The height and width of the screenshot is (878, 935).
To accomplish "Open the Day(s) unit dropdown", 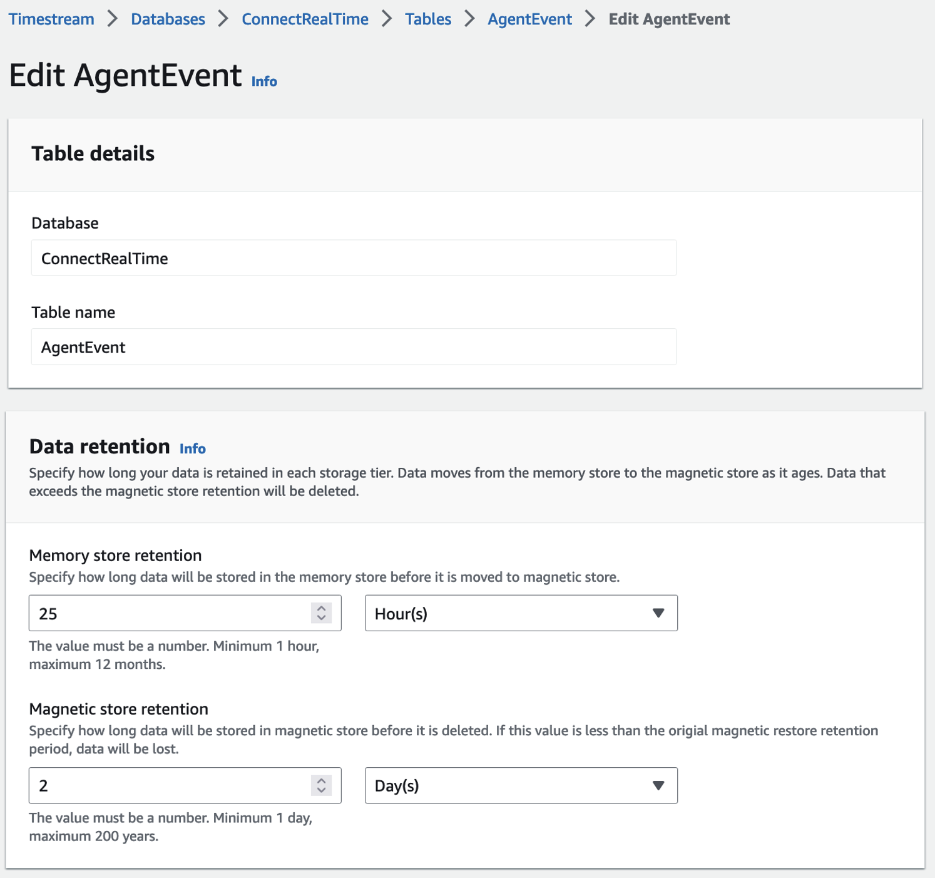I will [x=521, y=785].
